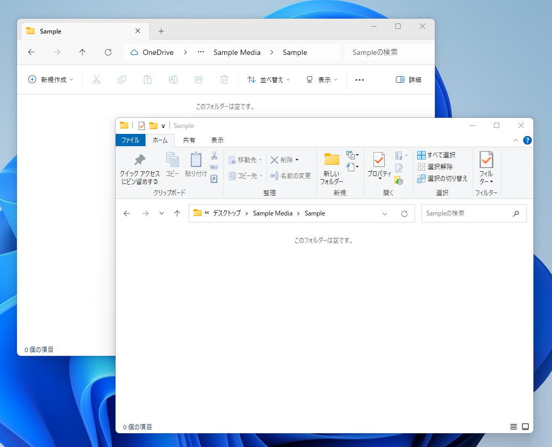The image size is (552, 447).
Task: Focus the Sampleの検索 box in front window
Action: 474,213
